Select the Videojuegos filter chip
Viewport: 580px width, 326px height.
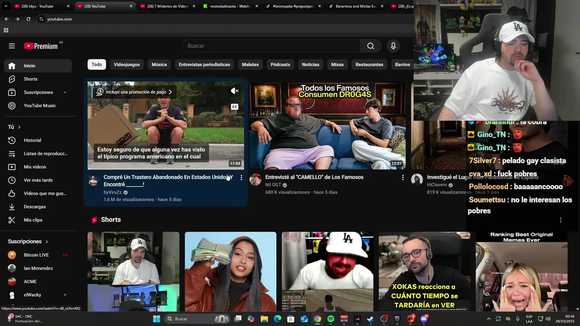coord(127,64)
